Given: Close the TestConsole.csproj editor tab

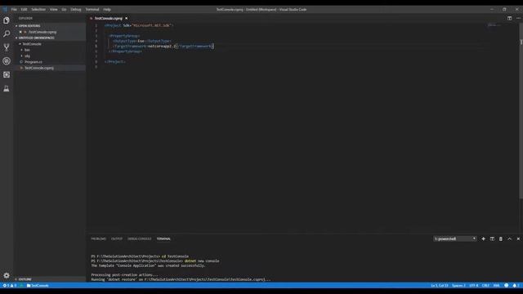Looking at the screenshot, I should pyautogui.click(x=126, y=18).
